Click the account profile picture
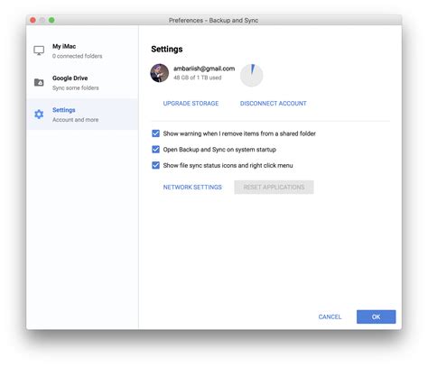The height and width of the screenshot is (367, 428). 160,73
